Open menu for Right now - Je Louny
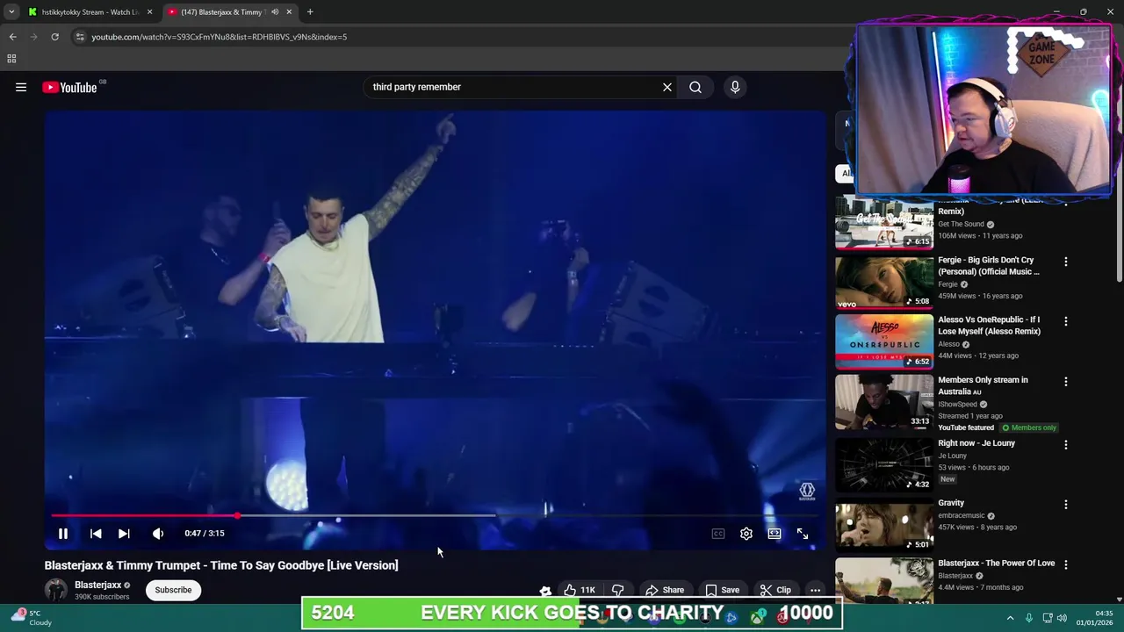The image size is (1124, 632). click(1066, 445)
